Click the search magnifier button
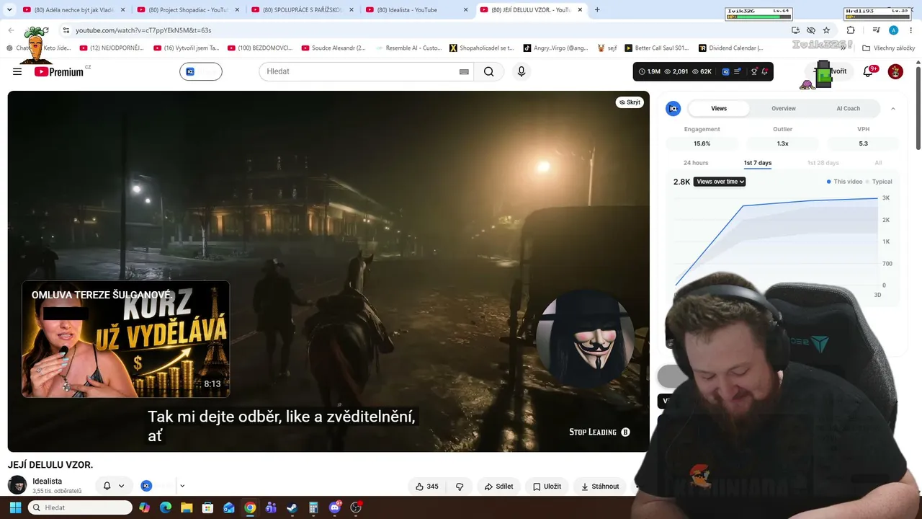The image size is (922, 519). (x=489, y=71)
